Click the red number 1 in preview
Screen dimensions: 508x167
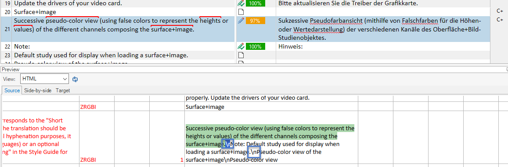[x=182, y=160]
